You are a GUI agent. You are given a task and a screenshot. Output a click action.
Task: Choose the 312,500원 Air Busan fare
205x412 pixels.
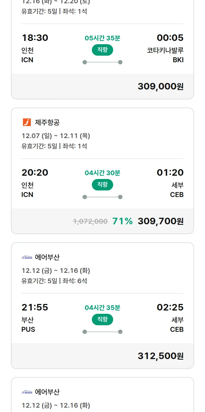[x=160, y=356]
